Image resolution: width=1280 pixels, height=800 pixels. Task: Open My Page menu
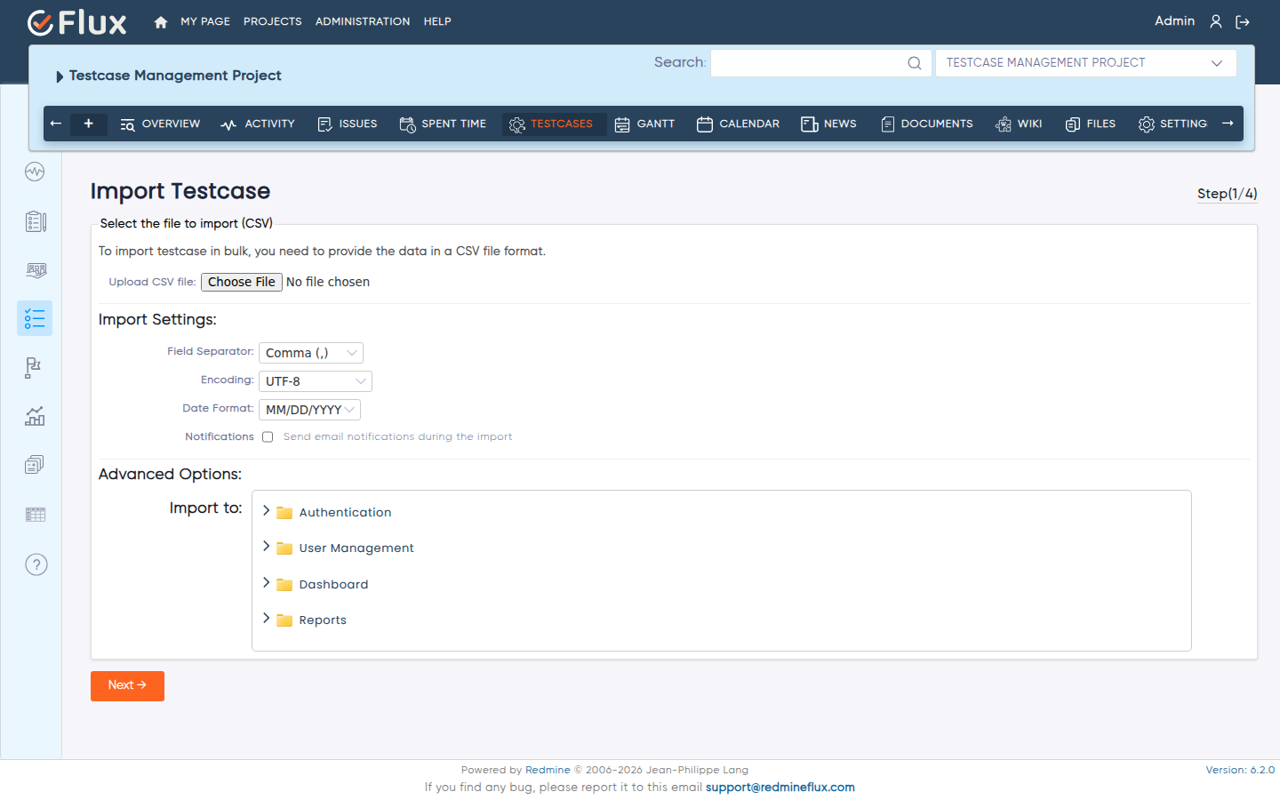(205, 21)
